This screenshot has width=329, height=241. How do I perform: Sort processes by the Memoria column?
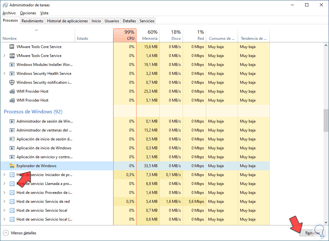click(148, 35)
